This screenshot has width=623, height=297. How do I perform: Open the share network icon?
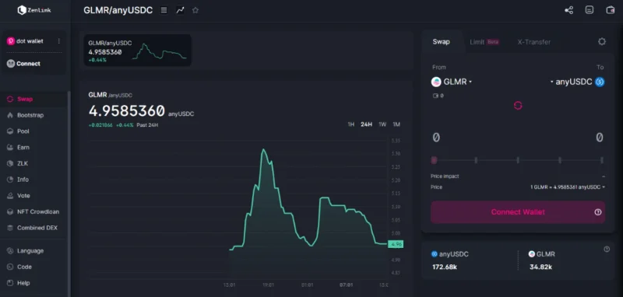click(568, 10)
